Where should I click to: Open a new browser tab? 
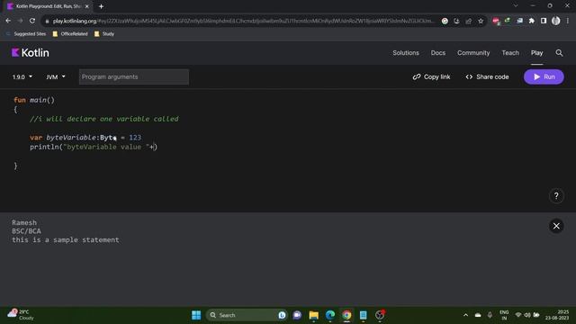(x=101, y=6)
